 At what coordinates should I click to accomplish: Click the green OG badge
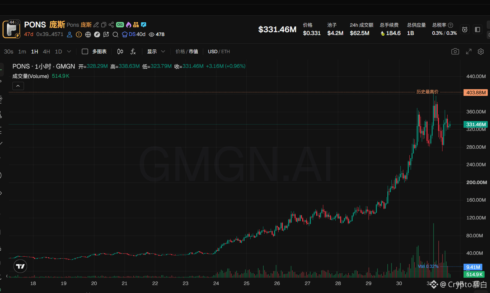tap(120, 25)
